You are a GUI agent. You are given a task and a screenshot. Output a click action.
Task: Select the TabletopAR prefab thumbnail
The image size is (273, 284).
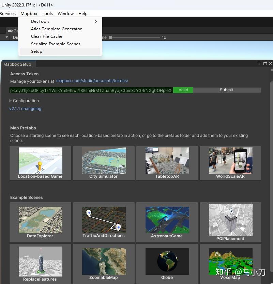pos(167,163)
